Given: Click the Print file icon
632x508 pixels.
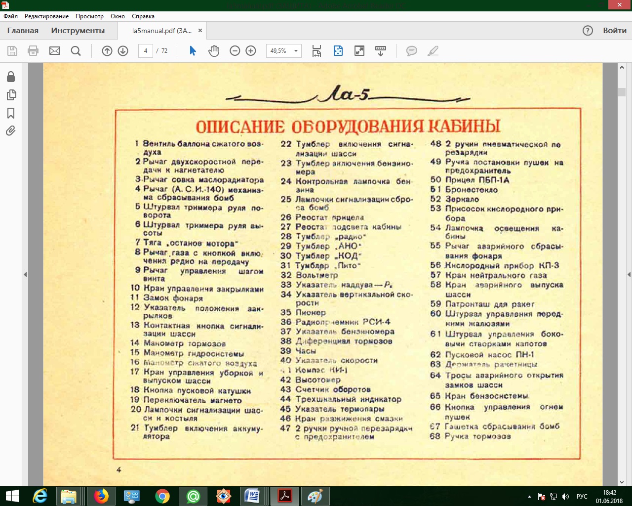Looking at the screenshot, I should 33,51.
